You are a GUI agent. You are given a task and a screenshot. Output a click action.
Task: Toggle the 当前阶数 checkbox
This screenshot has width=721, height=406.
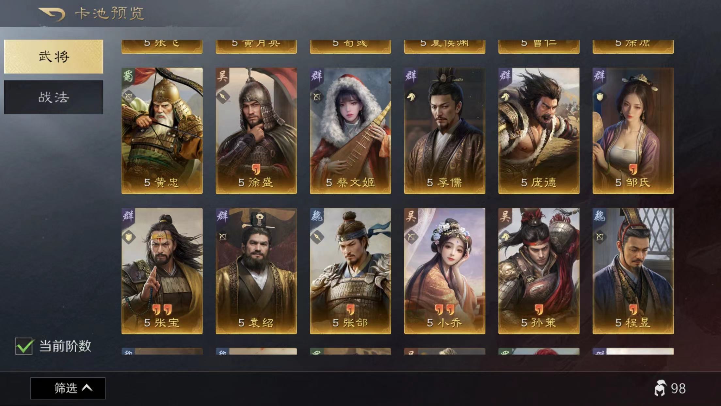coord(24,346)
